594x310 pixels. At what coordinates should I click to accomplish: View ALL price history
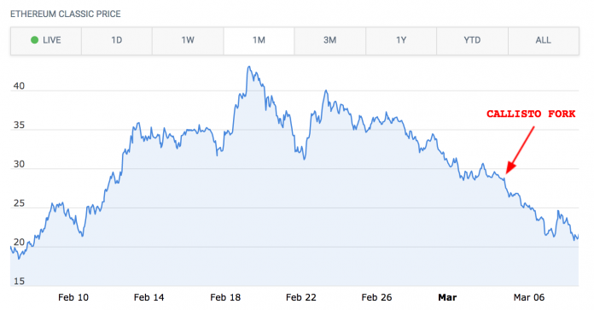544,40
